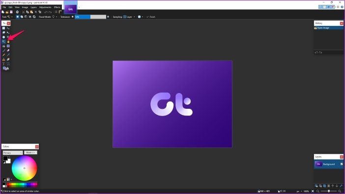345x194 pixels.
Task: Print the image with printer icon
Action: (17, 12)
